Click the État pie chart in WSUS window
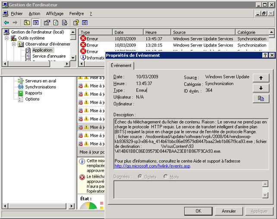The height and width of the screenshot is (219, 277). point(88,206)
